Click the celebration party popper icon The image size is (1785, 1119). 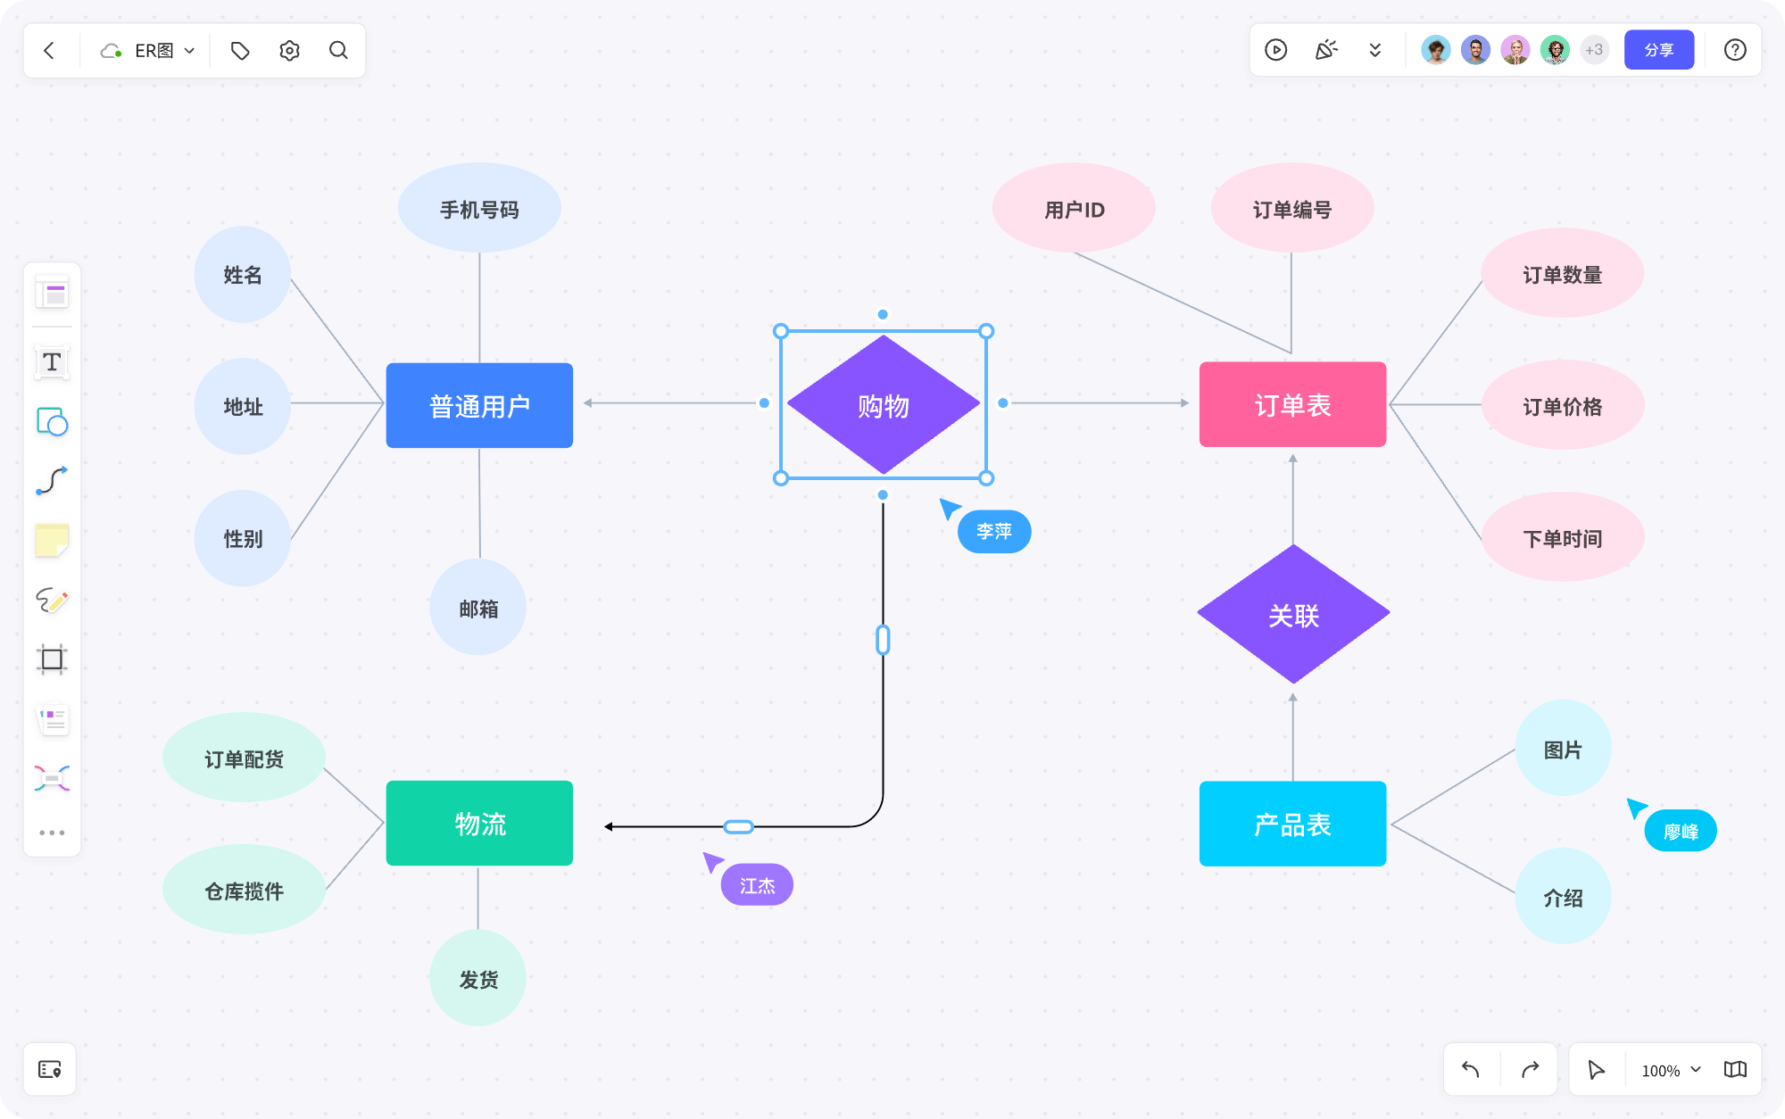[x=1326, y=50]
